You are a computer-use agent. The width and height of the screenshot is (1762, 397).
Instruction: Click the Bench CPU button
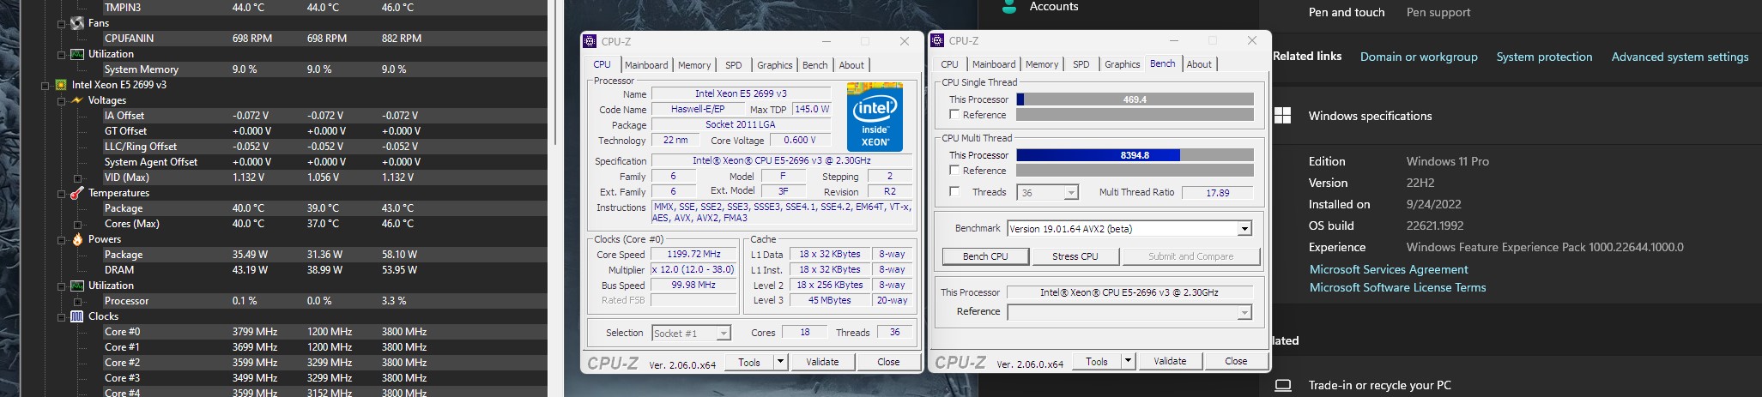(985, 256)
